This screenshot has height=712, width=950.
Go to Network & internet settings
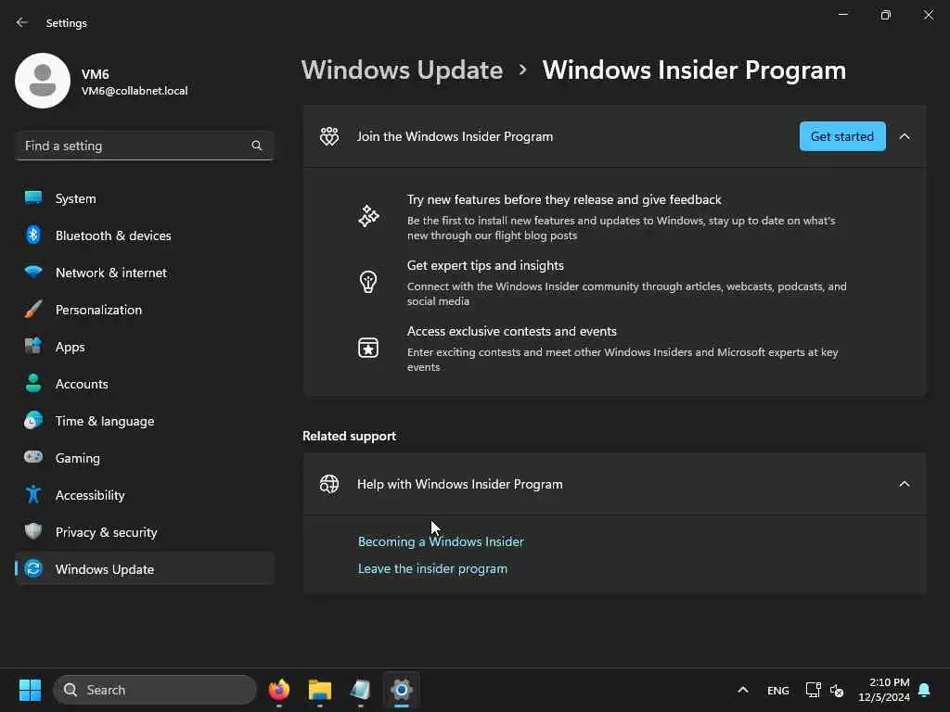pyautogui.click(x=145, y=273)
